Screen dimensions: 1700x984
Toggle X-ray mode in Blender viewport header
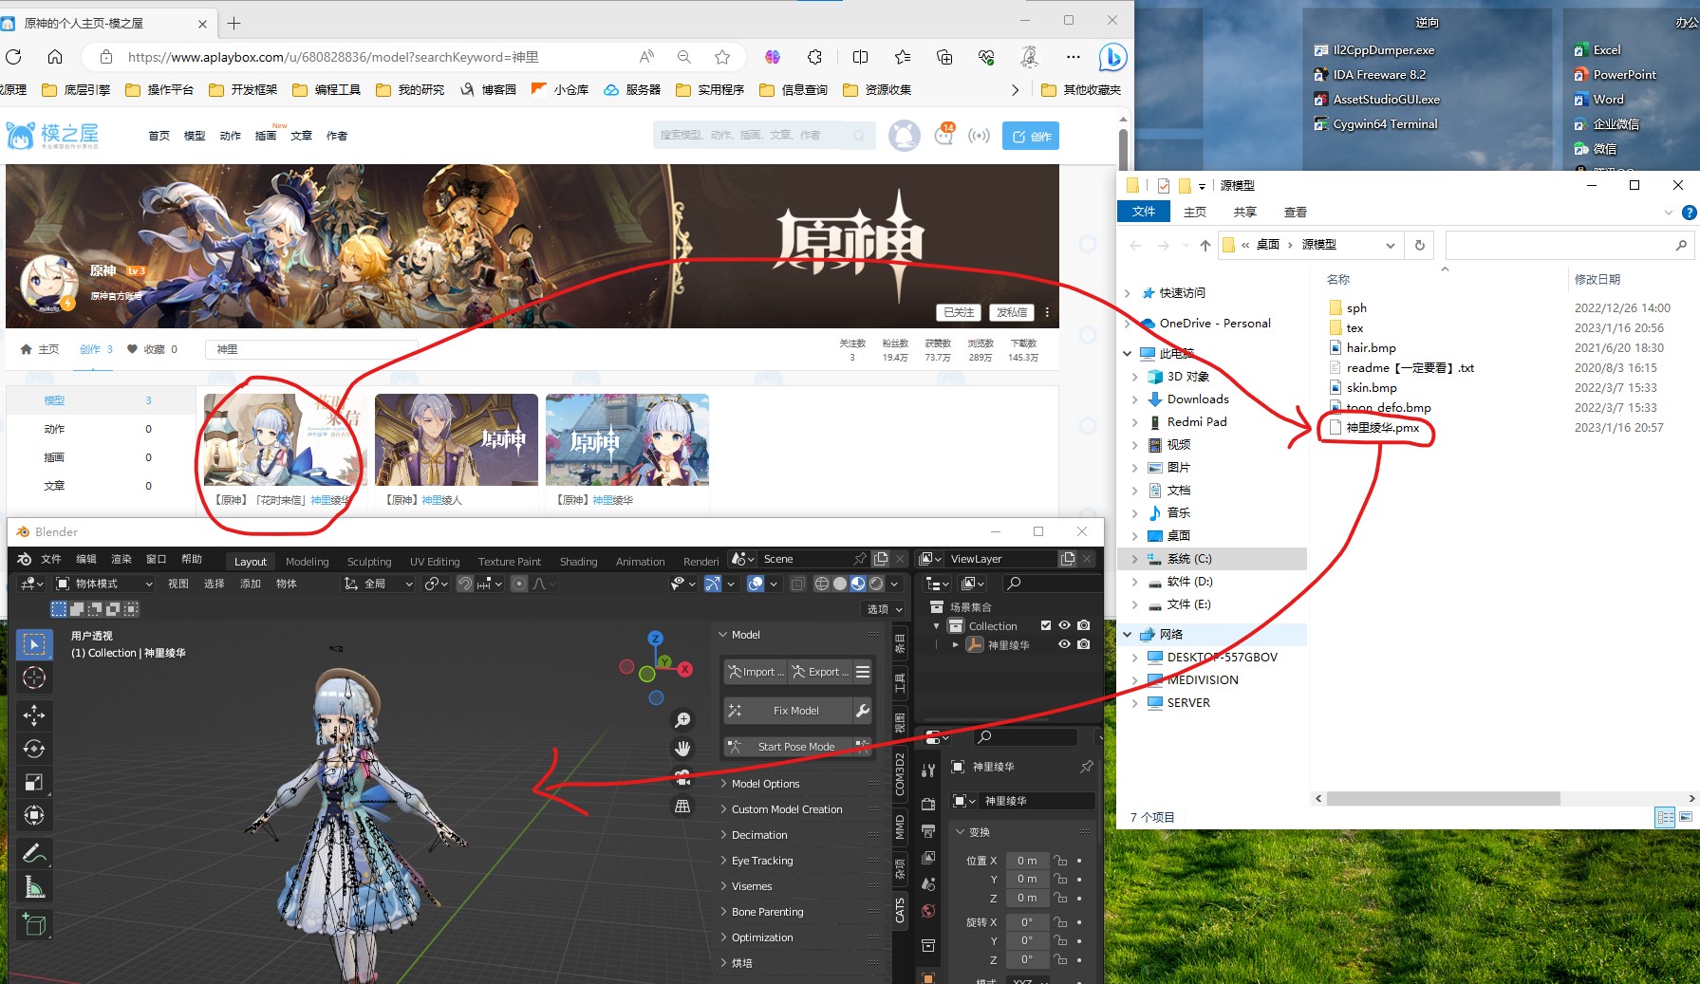(x=798, y=584)
